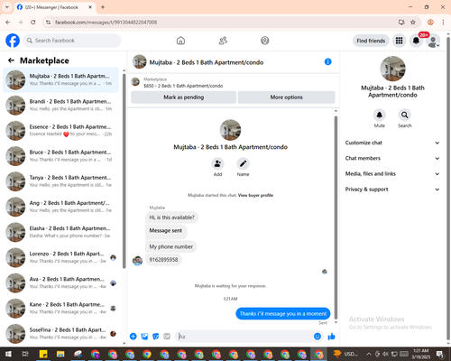The height and width of the screenshot is (361, 451).
Task: Expand the Privacy & support section
Action: tap(392, 190)
